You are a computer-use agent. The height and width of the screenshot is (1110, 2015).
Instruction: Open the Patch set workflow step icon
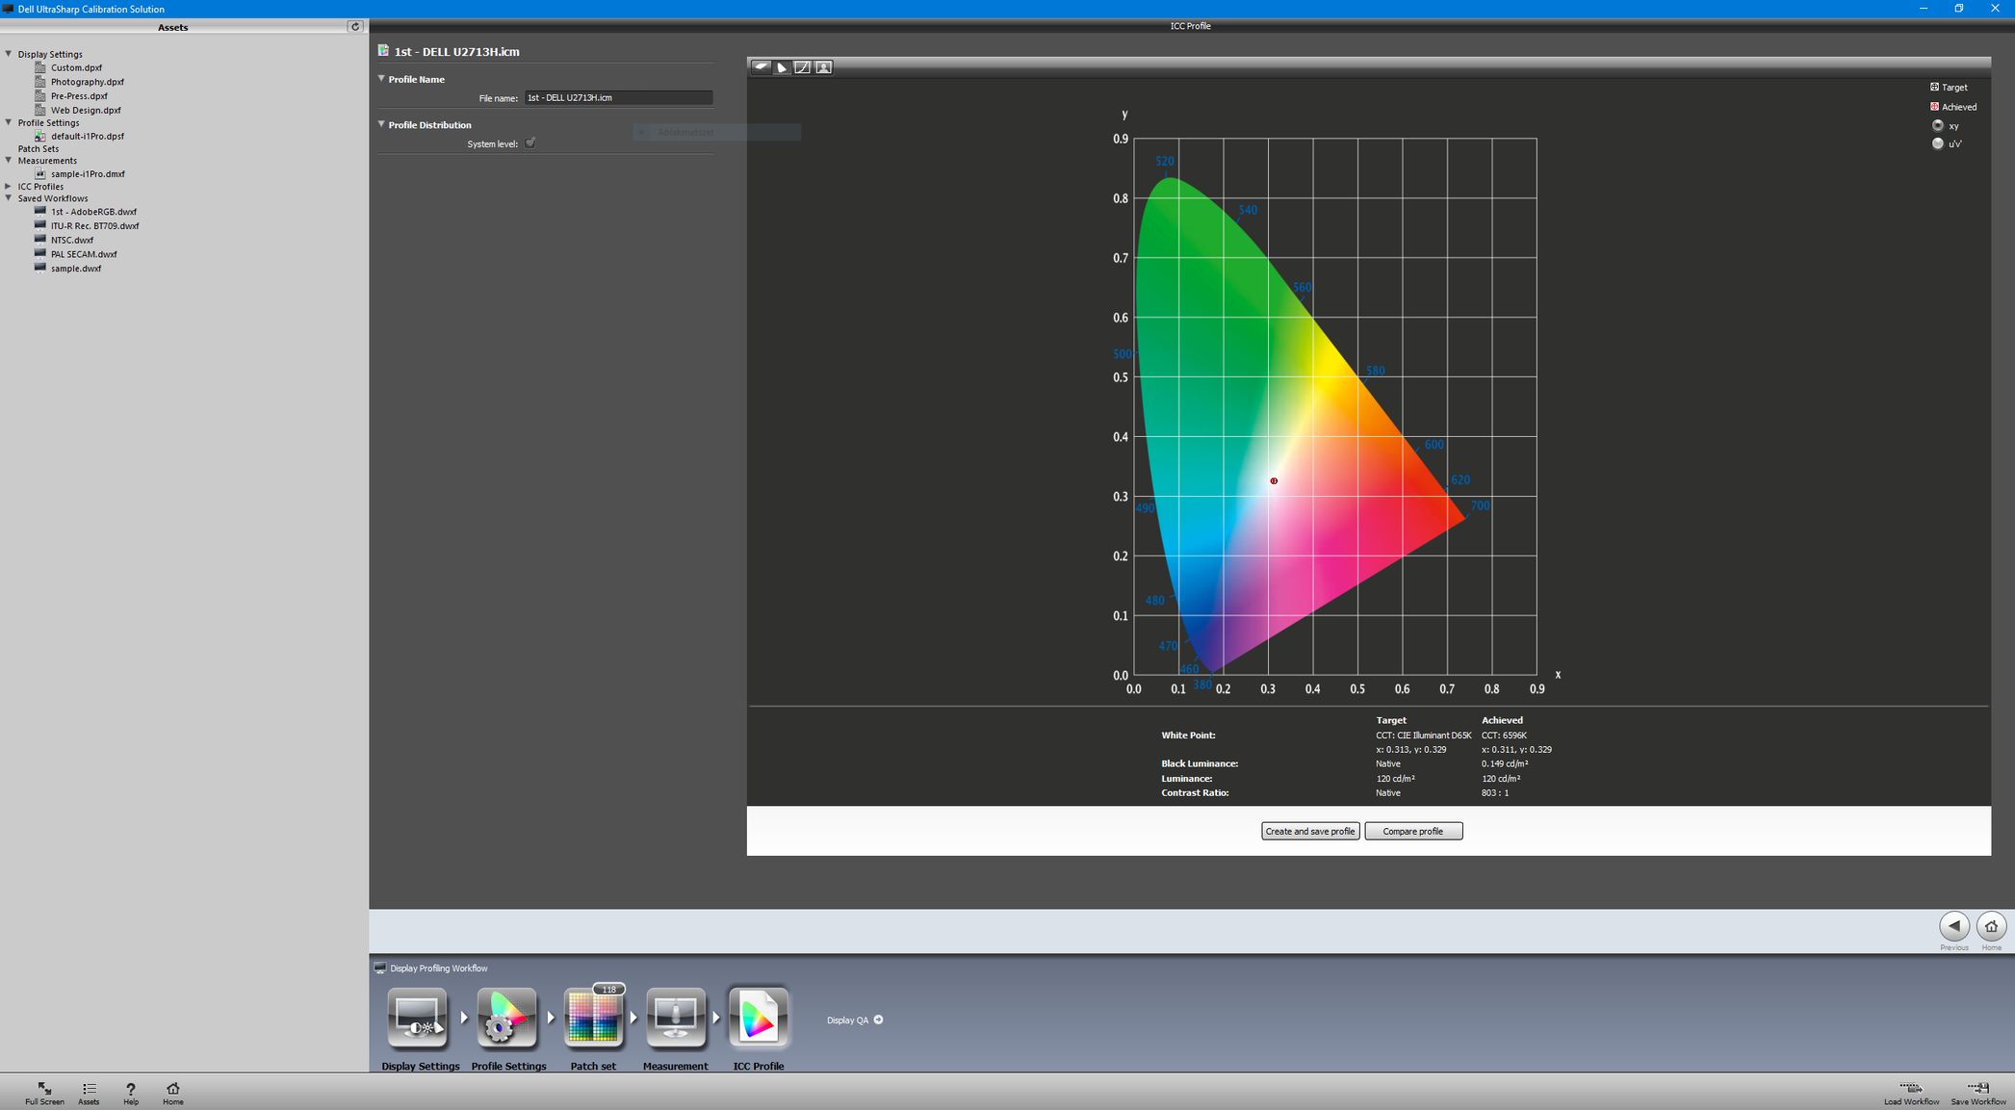point(593,1018)
